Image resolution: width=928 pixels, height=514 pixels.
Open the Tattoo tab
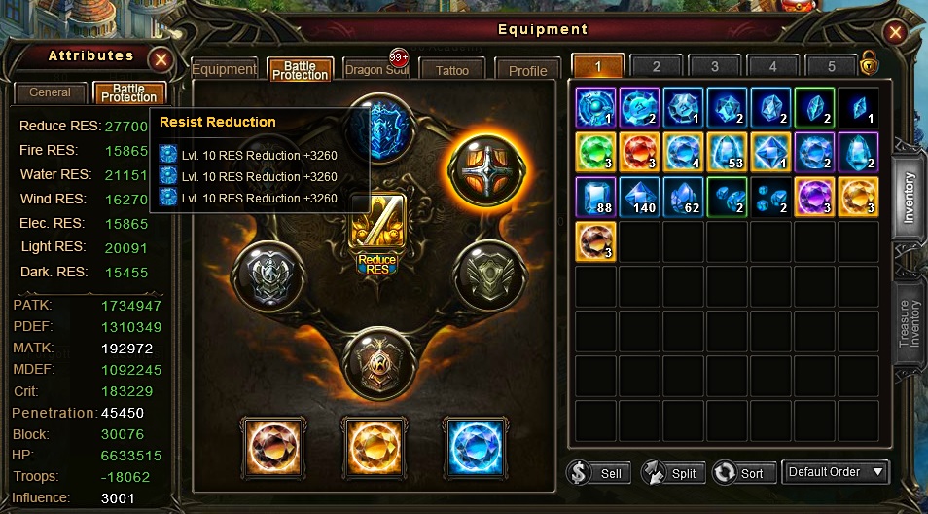(x=451, y=70)
